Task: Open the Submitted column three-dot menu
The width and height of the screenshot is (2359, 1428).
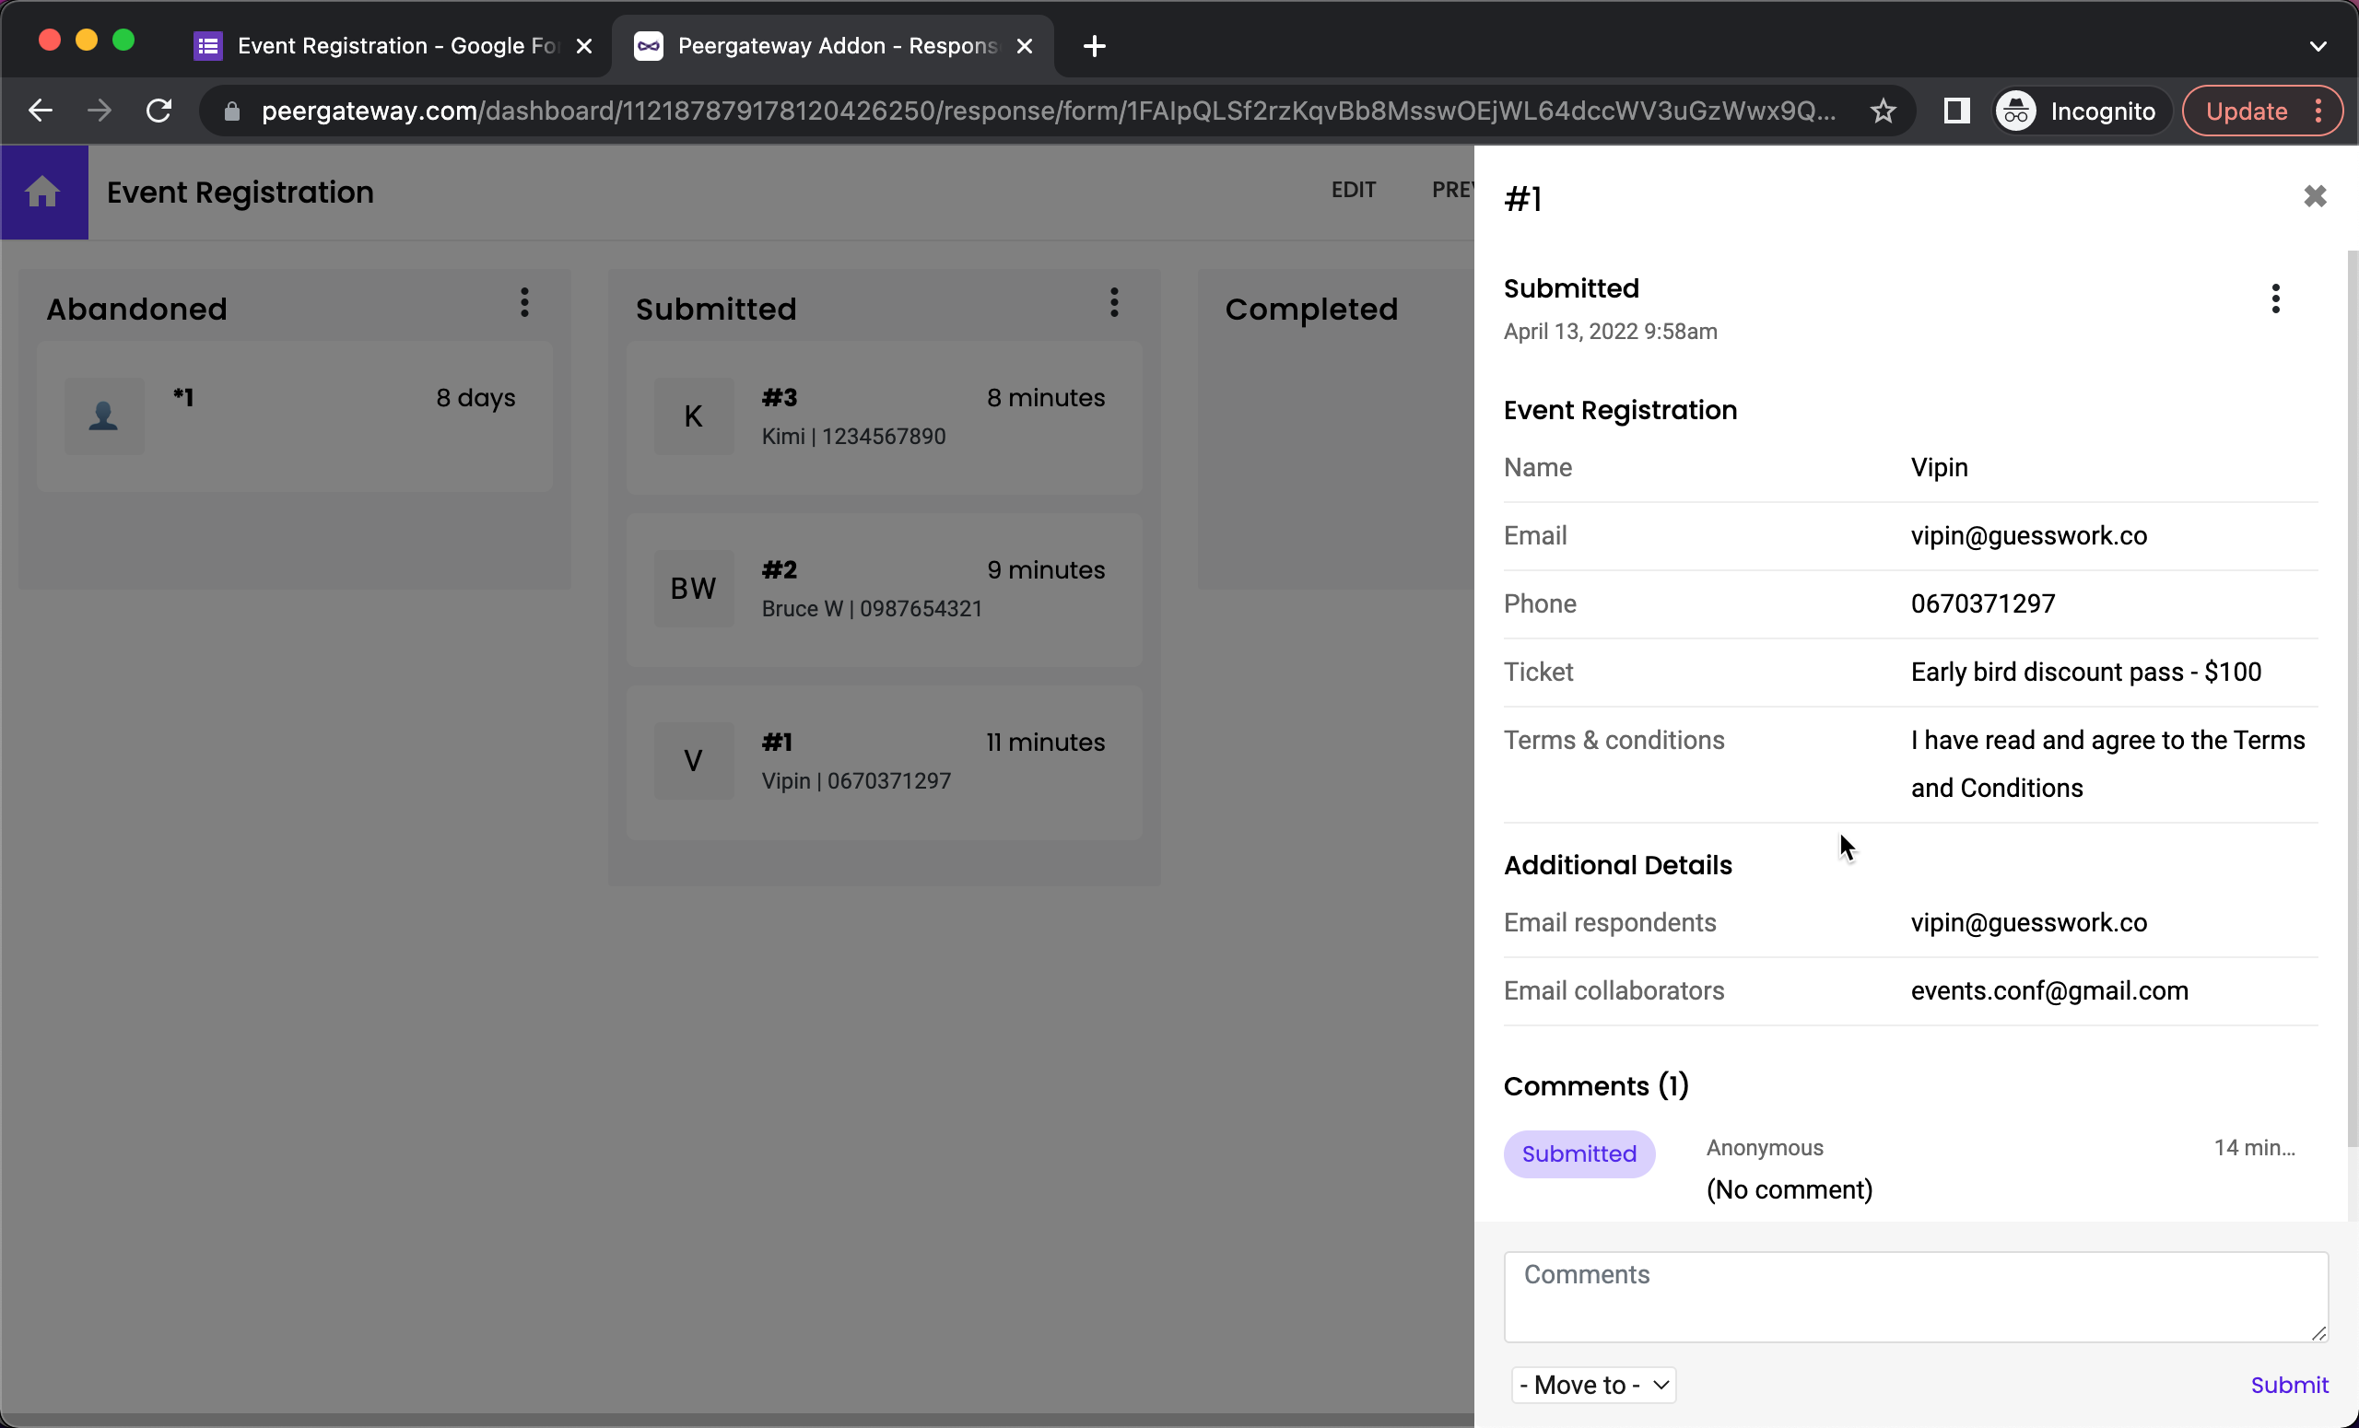Action: click(x=1113, y=303)
